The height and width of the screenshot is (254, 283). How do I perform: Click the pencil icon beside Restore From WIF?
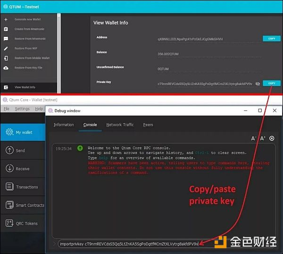point(6,49)
